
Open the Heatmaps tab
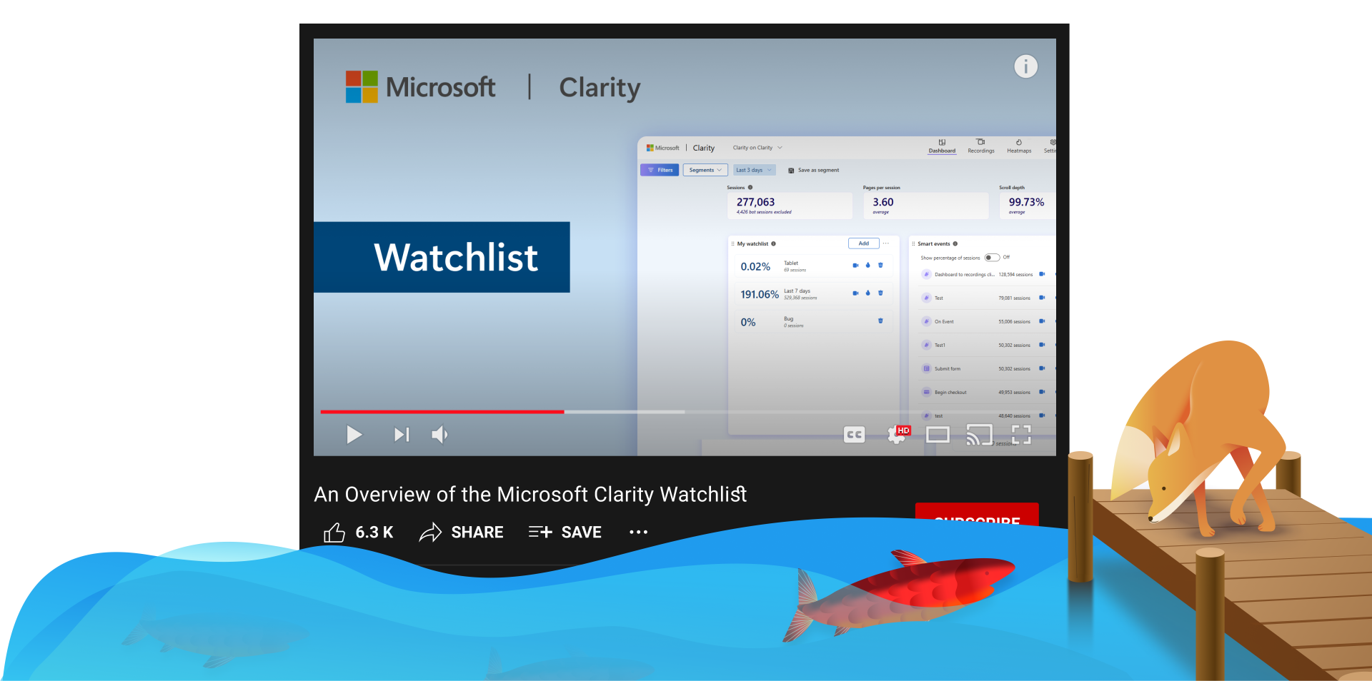1019,146
